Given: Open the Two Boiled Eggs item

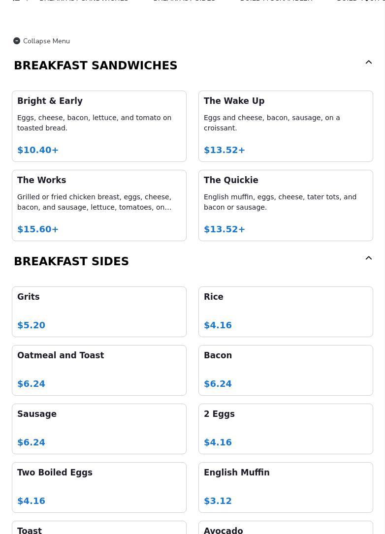Looking at the screenshot, I should tap(99, 487).
